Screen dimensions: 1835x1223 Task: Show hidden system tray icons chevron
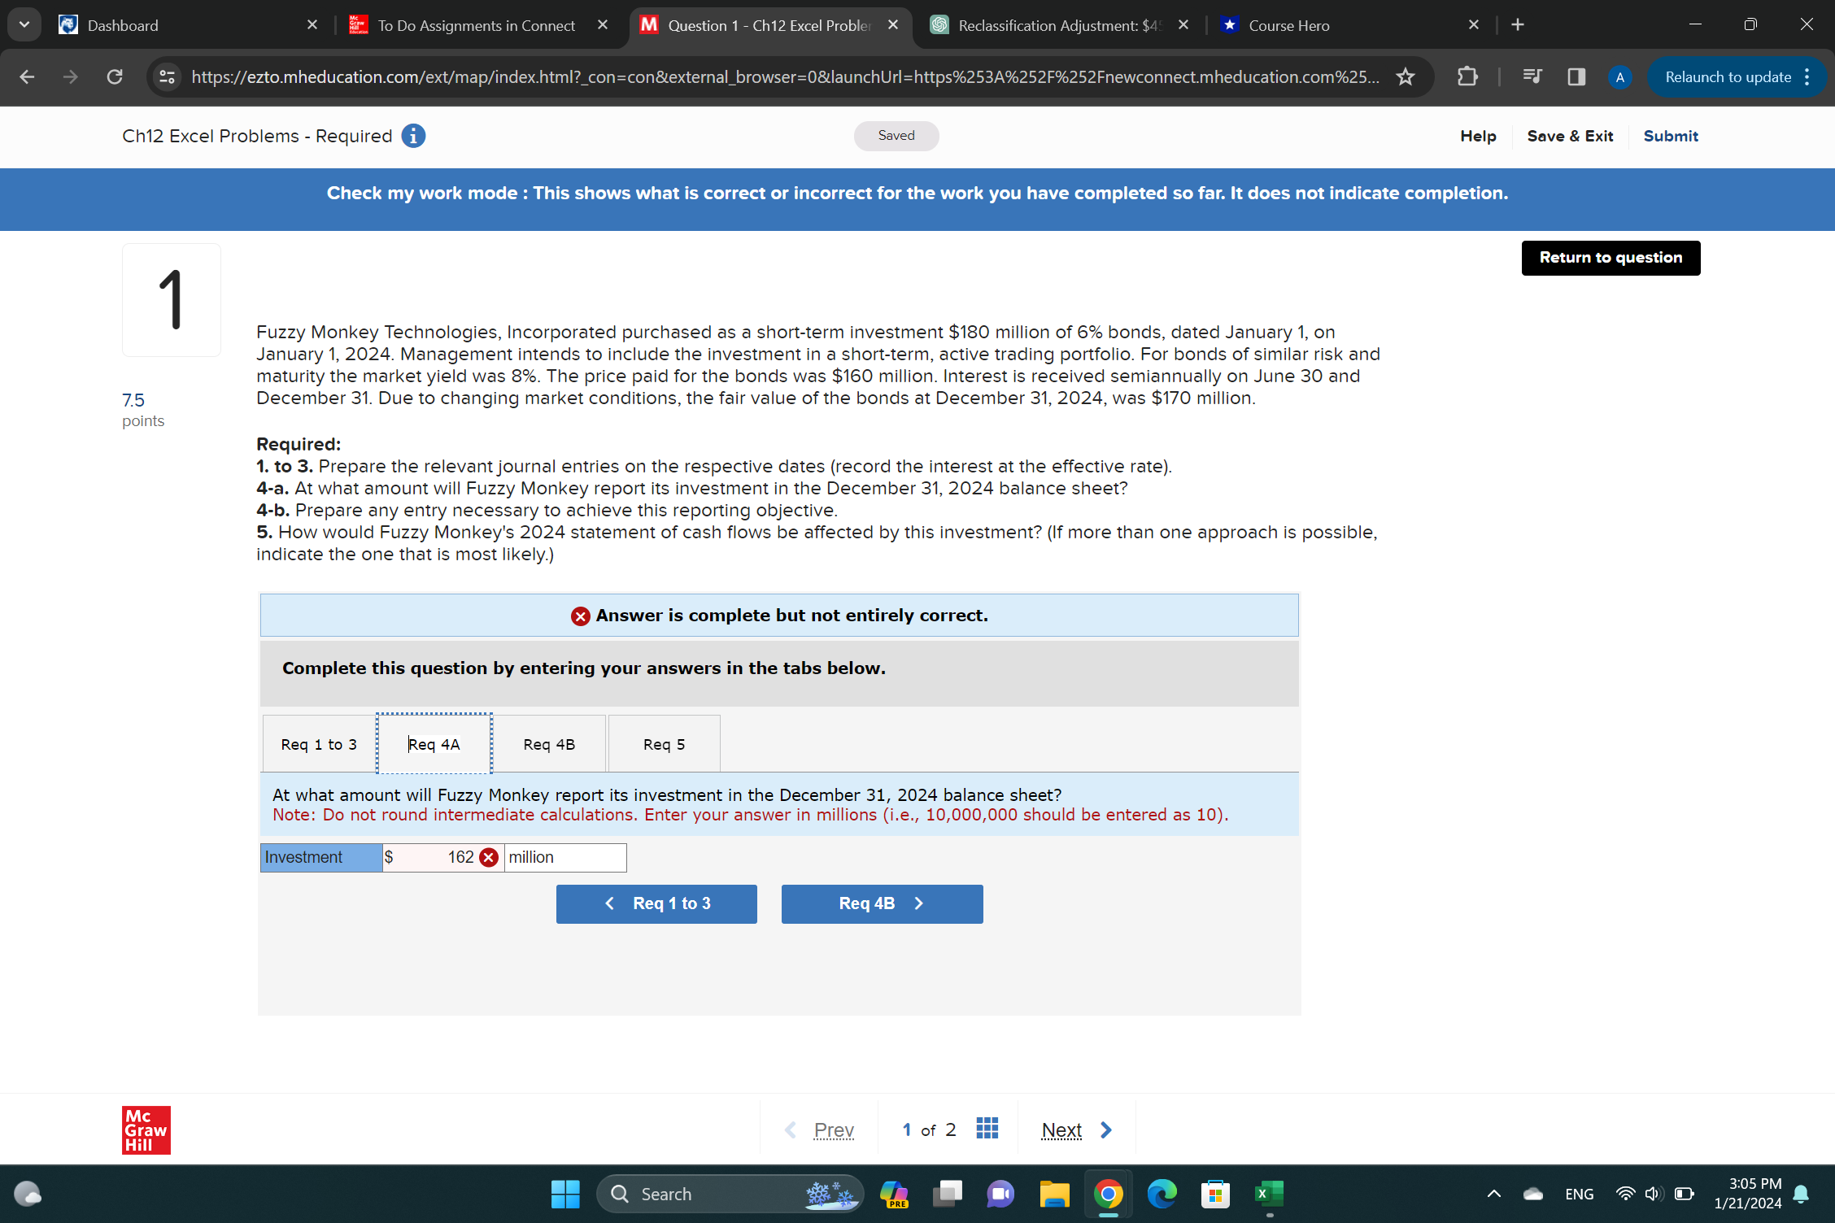coord(1493,1194)
